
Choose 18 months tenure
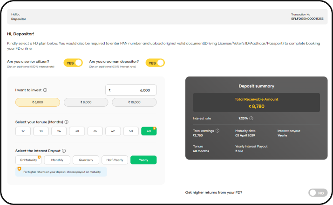pos(41,131)
